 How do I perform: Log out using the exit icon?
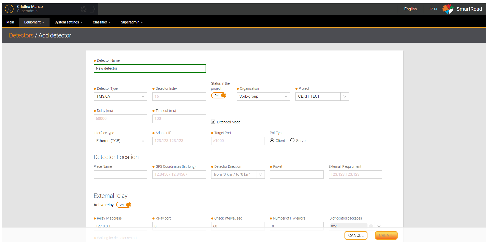click(92, 9)
